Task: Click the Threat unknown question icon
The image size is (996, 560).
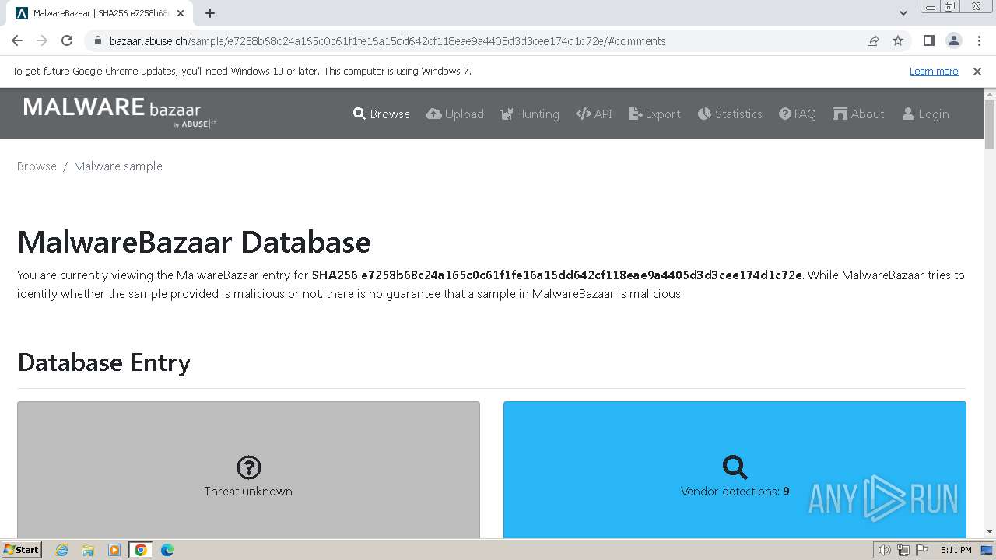Action: [248, 467]
